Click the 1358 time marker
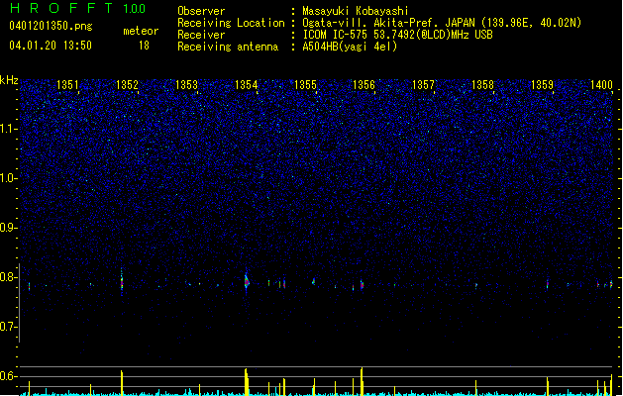The width and height of the screenshot is (623, 396). pos(482,85)
